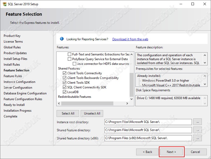This screenshot has height=159, width=211.
Task: Click the Database Engine Configuration step
Action: (25, 93)
